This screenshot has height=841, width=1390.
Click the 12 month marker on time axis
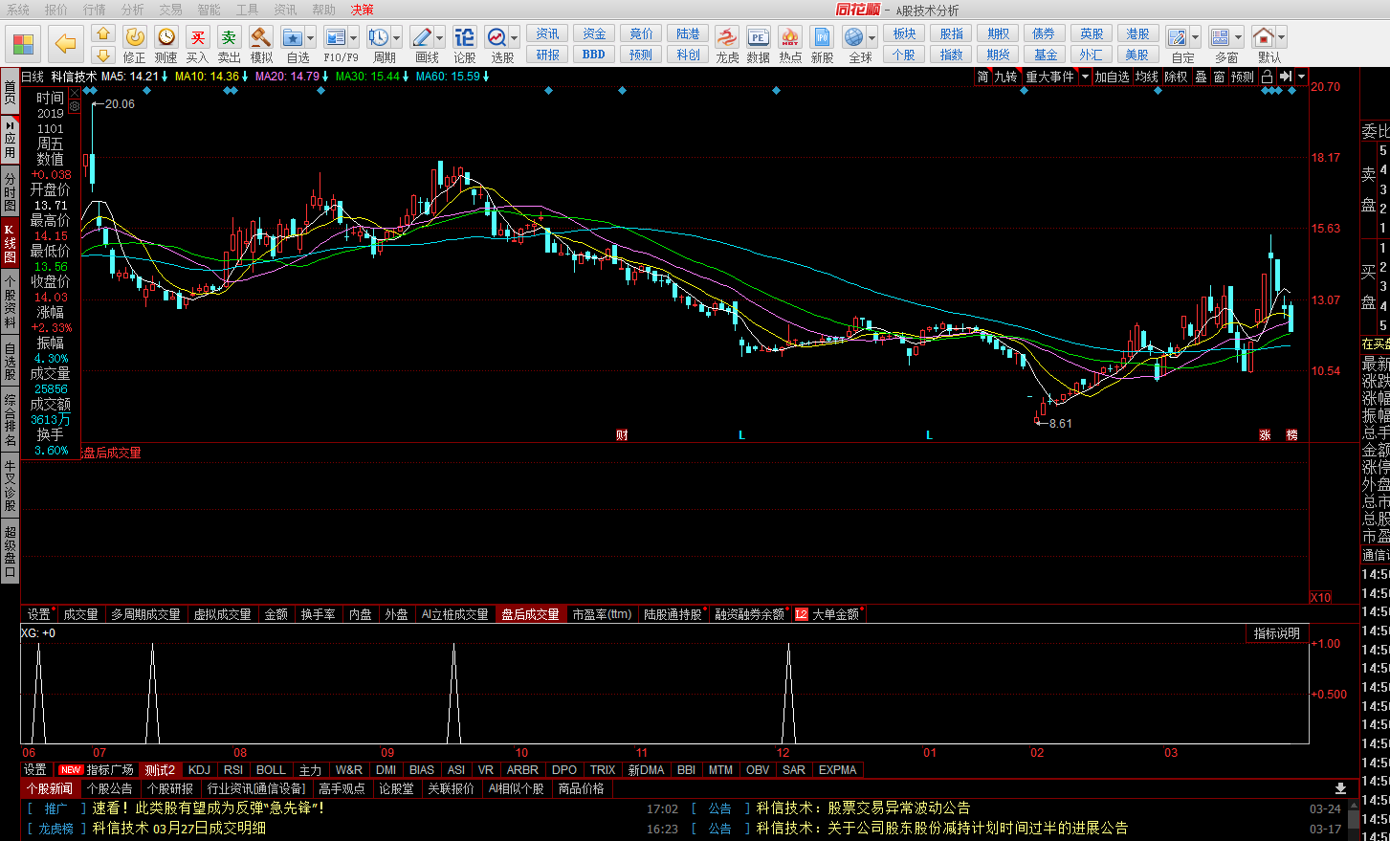pyautogui.click(x=783, y=753)
